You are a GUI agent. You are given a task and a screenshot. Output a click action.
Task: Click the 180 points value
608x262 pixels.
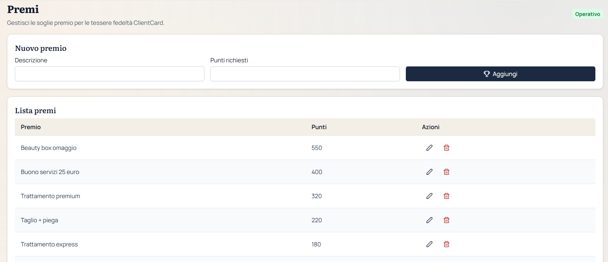[316, 244]
